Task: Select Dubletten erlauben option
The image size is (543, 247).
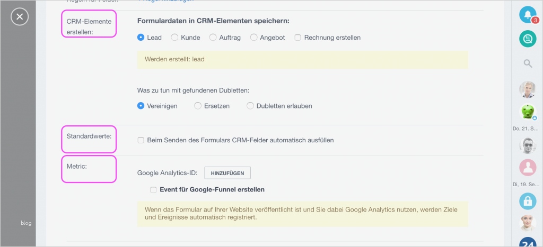Action: pos(251,106)
